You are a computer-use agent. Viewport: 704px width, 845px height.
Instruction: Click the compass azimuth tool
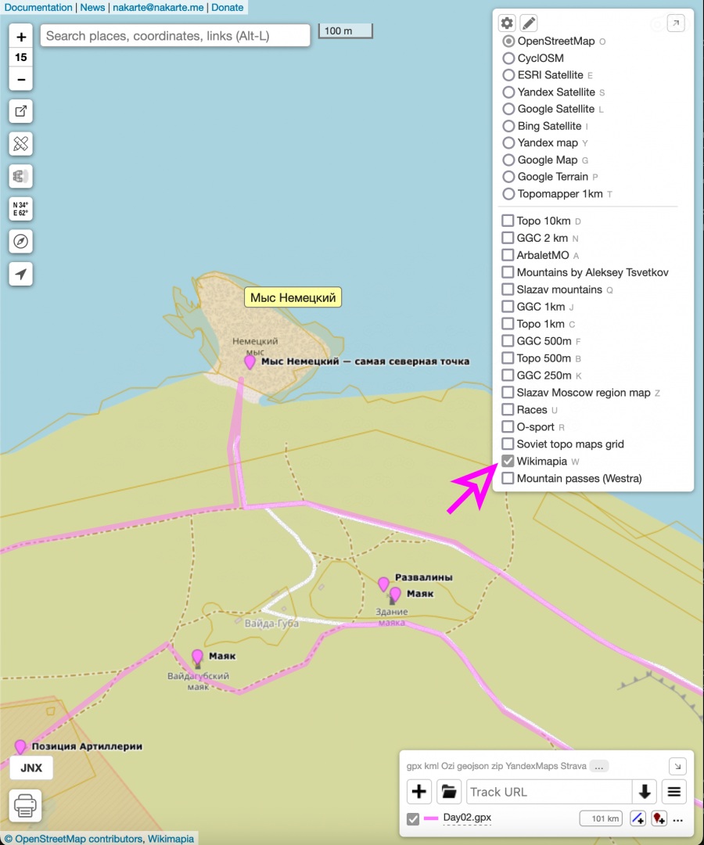click(x=21, y=241)
